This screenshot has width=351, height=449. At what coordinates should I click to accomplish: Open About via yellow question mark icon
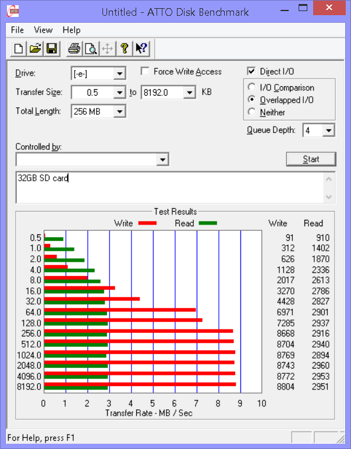[125, 48]
